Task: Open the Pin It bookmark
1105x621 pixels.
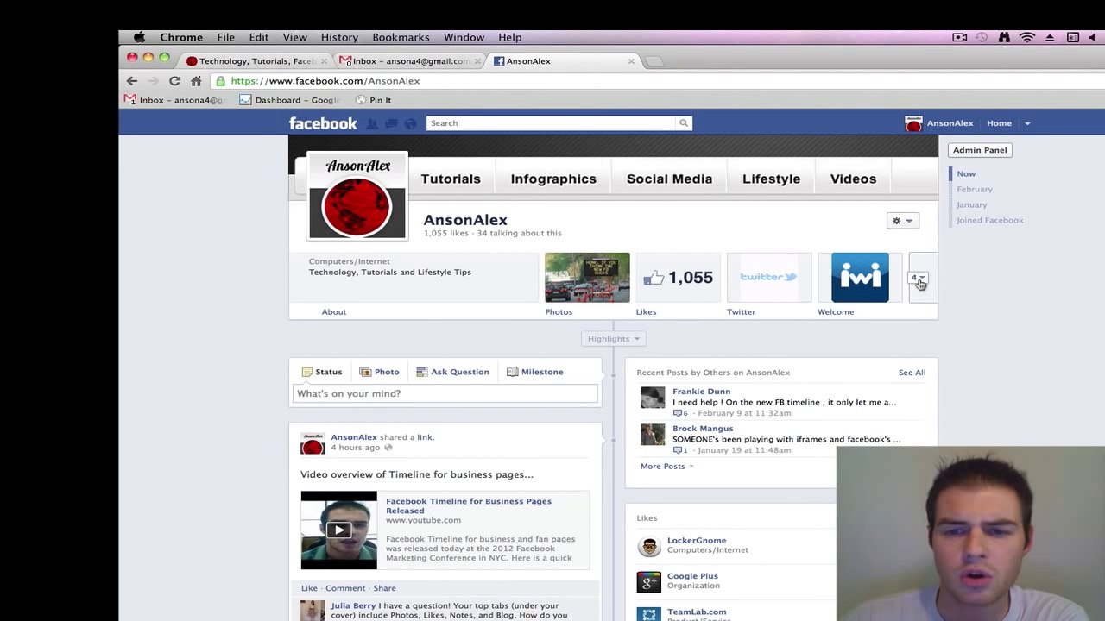Action: tap(374, 100)
